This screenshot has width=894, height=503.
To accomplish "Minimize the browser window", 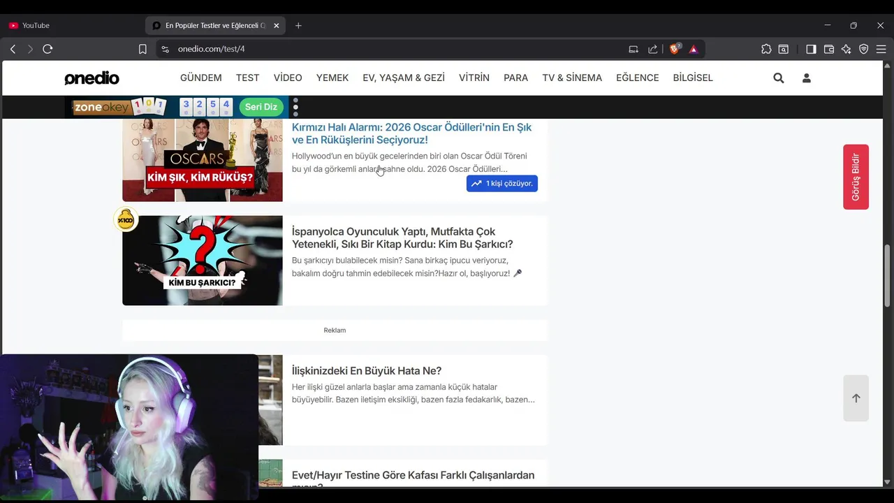I will click(828, 25).
